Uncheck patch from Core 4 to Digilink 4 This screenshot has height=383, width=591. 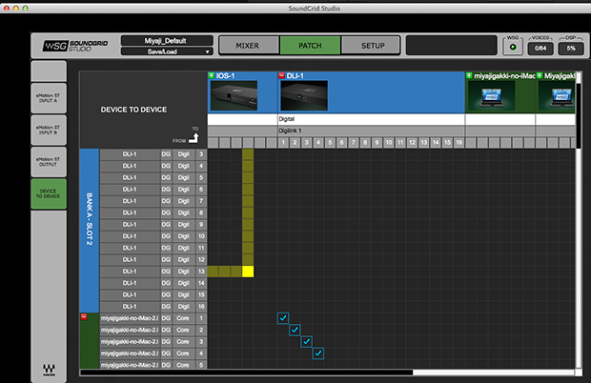[318, 353]
